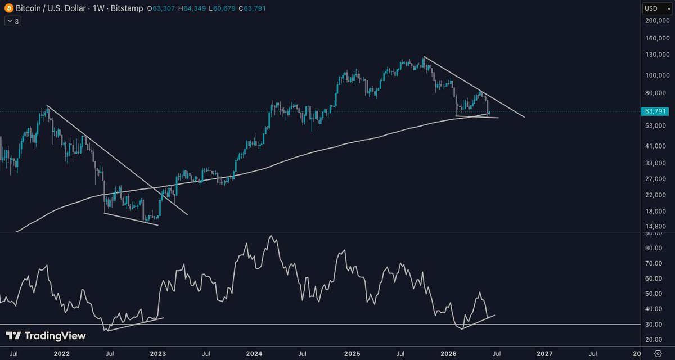The image size is (675, 360).
Task: Click the open value O63,307
Action: [161, 8]
